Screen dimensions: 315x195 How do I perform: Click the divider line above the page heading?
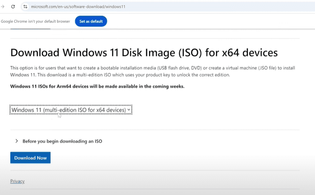click(155, 39)
